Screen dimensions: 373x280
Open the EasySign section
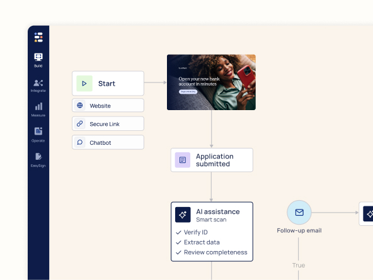(x=38, y=160)
